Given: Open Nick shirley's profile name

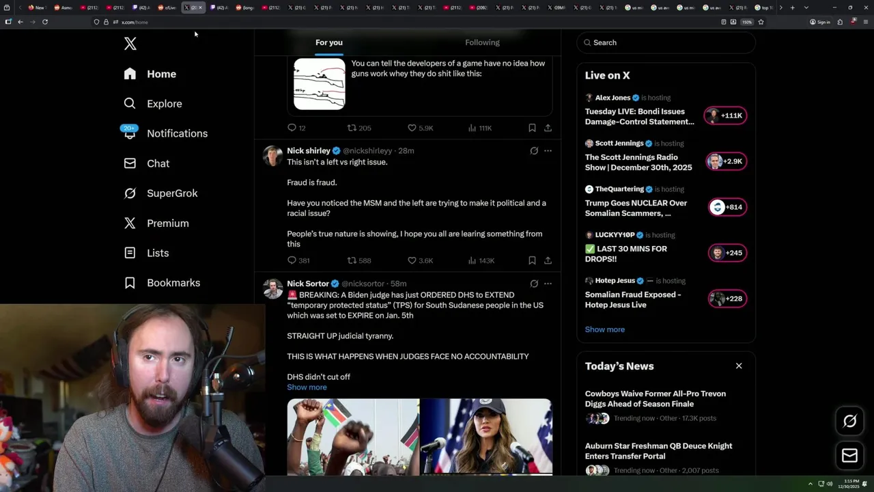Looking at the screenshot, I should 309,150.
